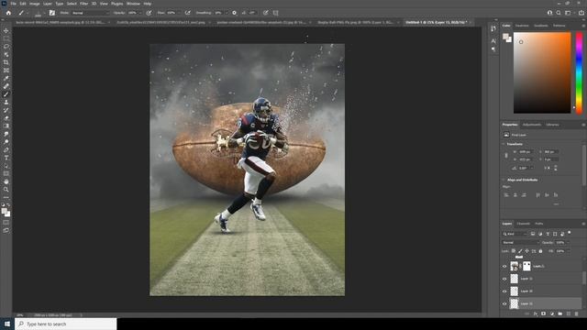Select the Crop tool

[6, 62]
